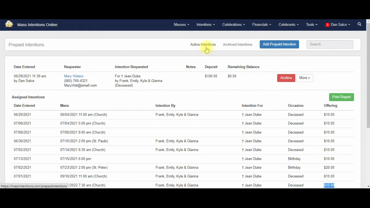370x208 pixels.
Task: Click the 07/10/2021 2:00 pm (St. Pauls) mass
Action: [x=84, y=141]
